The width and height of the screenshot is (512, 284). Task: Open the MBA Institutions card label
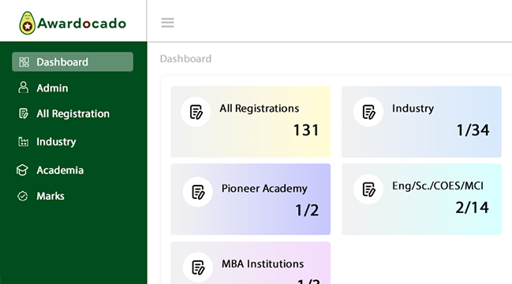[x=263, y=264]
